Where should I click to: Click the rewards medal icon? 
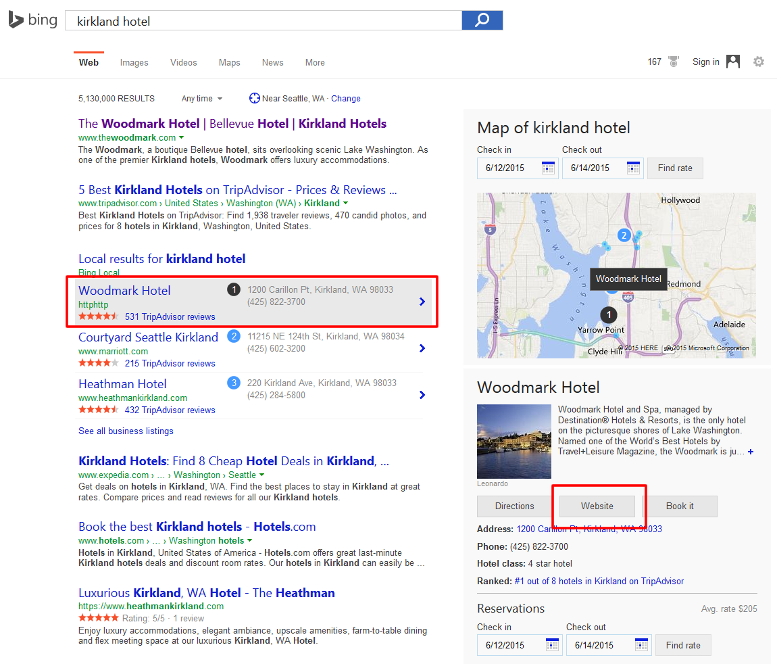[x=674, y=62]
